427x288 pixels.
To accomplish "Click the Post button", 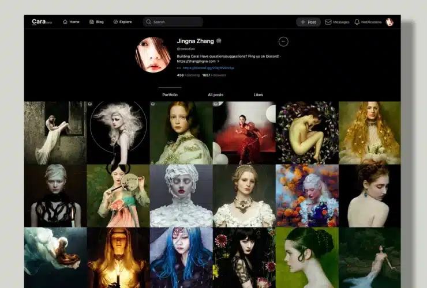I will click(x=308, y=22).
